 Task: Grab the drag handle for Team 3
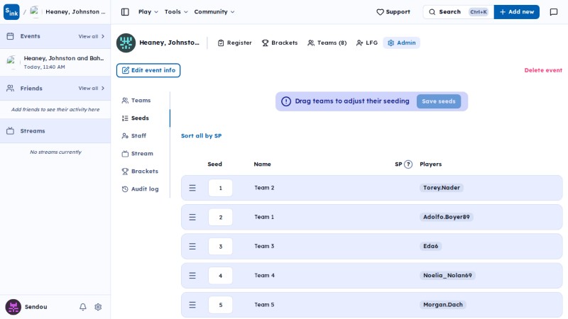point(192,246)
